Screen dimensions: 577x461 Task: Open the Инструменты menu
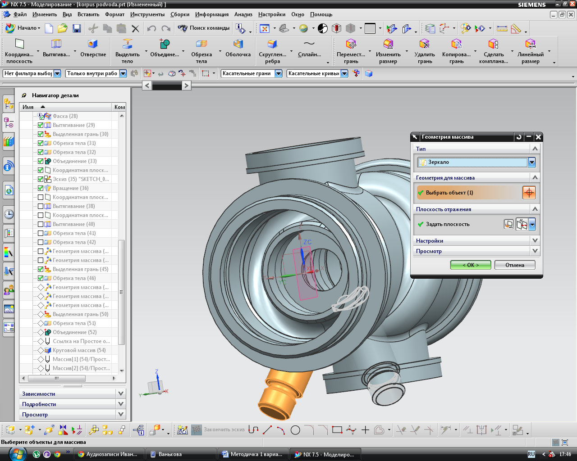(147, 14)
